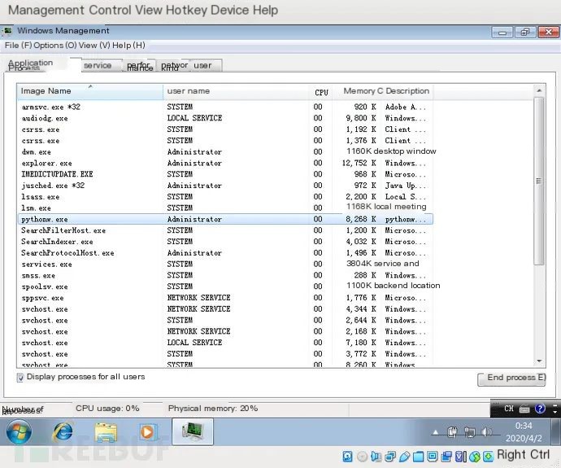This screenshot has width=561, height=468.
Task: Sort by the CPU column header
Action: (321, 92)
